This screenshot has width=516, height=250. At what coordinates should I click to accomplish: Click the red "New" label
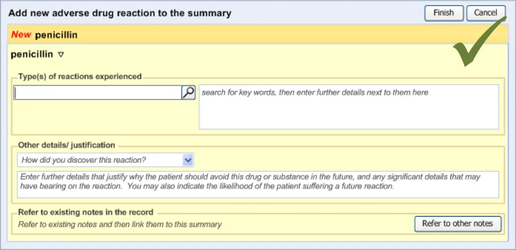coord(21,35)
